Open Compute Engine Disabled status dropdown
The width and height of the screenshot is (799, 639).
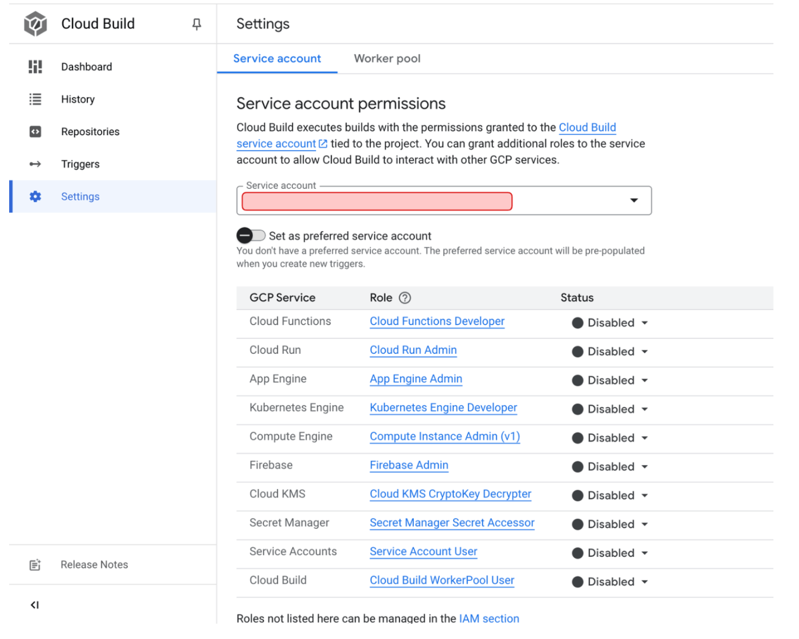pos(610,438)
